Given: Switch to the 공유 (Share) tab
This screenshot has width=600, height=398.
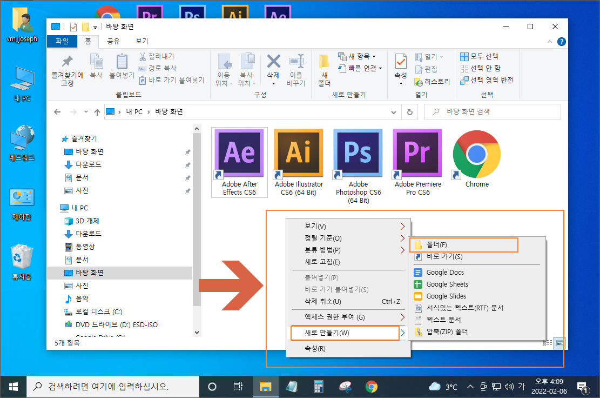Looking at the screenshot, I should [x=113, y=41].
